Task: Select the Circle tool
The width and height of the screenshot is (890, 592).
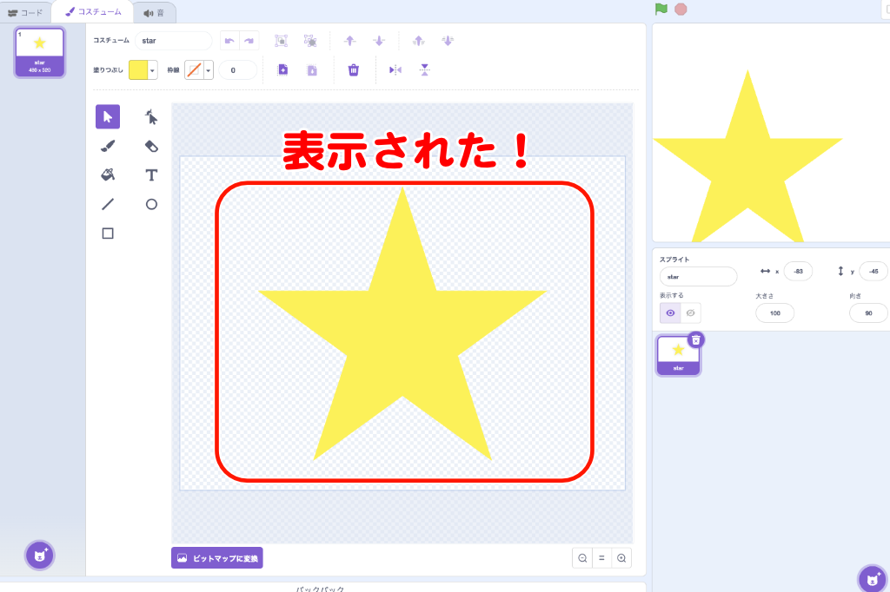Action: 151,204
